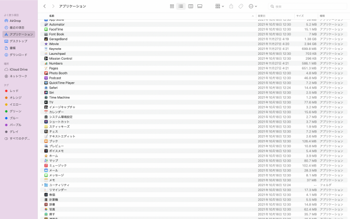Click the ミュージック app icon
The height and width of the screenshot is (219, 350).
coord(46,165)
